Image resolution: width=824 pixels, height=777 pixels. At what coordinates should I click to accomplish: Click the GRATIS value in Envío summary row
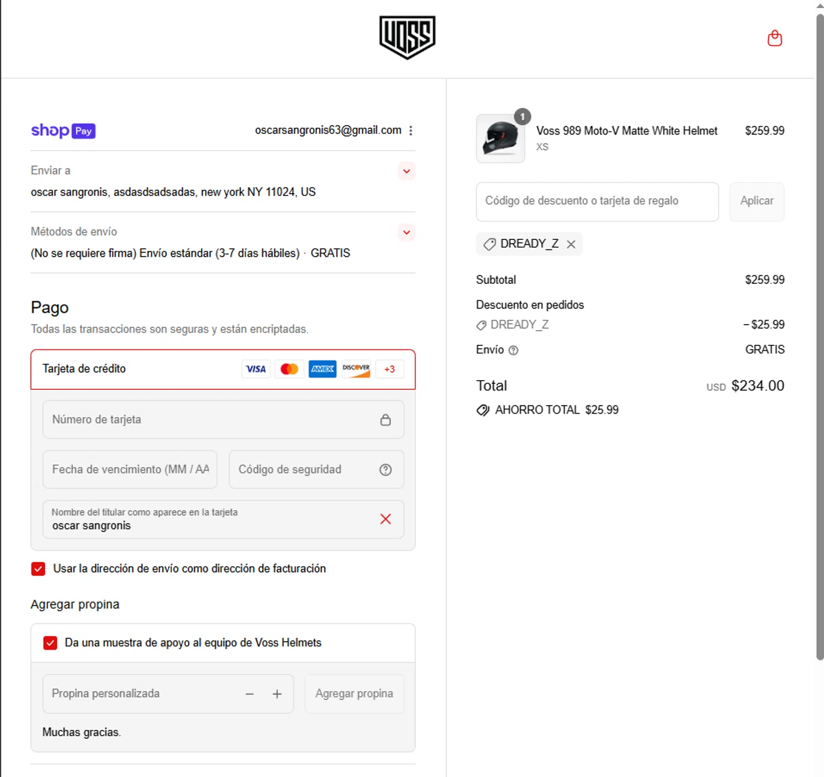click(765, 350)
